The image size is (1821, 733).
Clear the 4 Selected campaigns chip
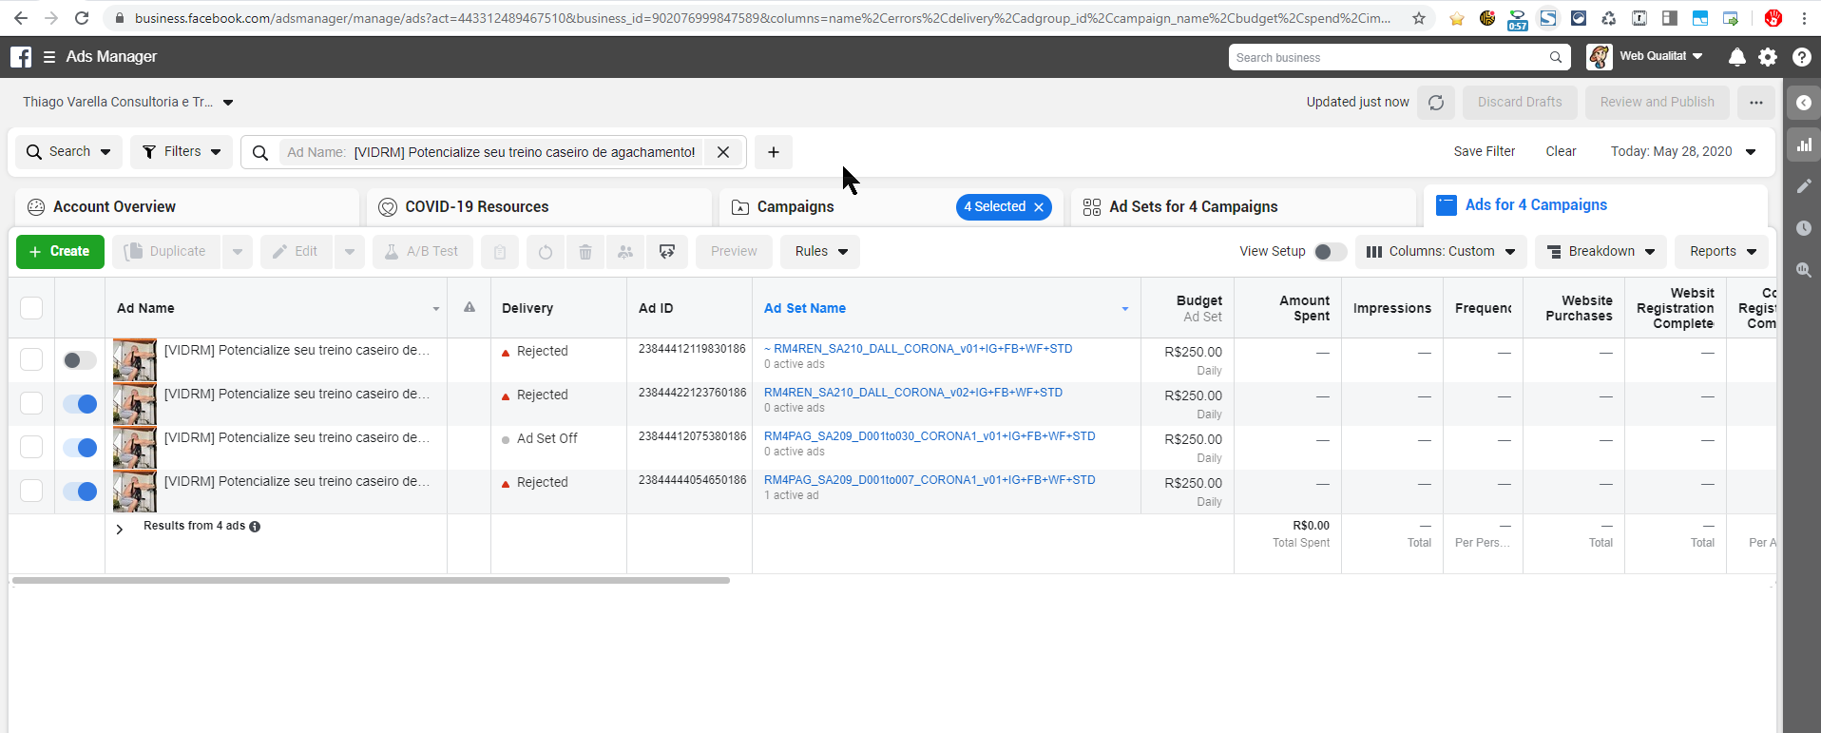1039,207
